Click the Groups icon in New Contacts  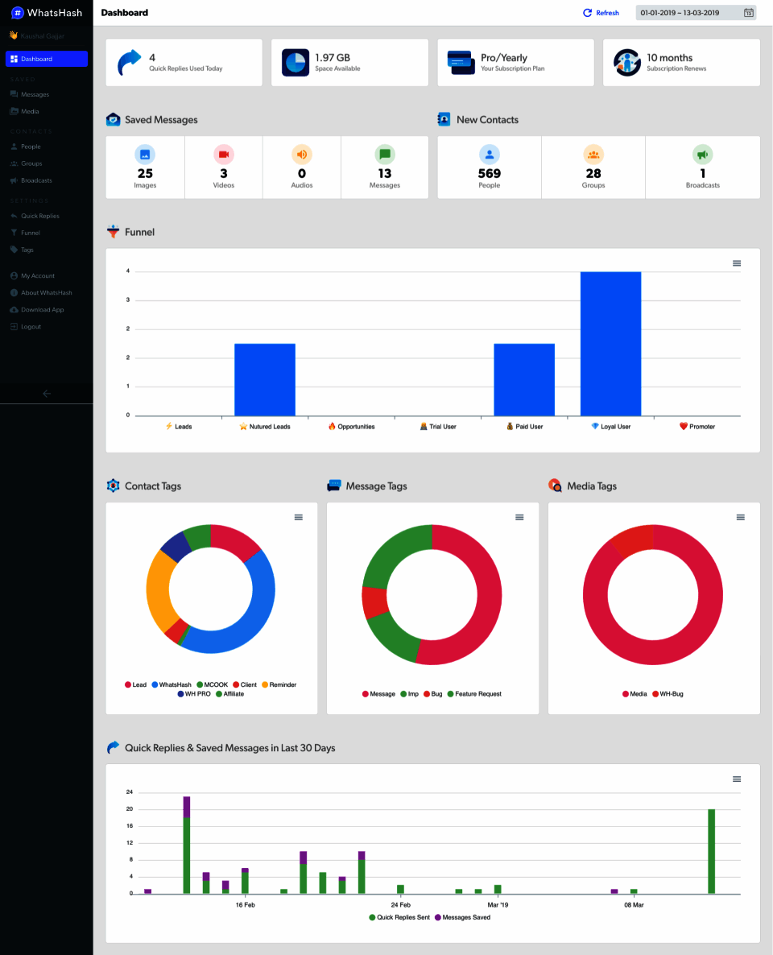(x=593, y=155)
